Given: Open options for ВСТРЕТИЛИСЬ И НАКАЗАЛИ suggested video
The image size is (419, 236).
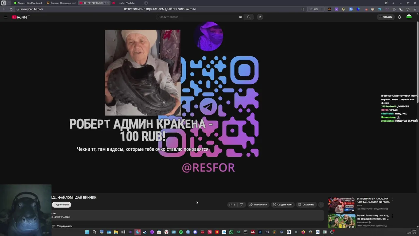Looking at the screenshot, I should pos(392,199).
